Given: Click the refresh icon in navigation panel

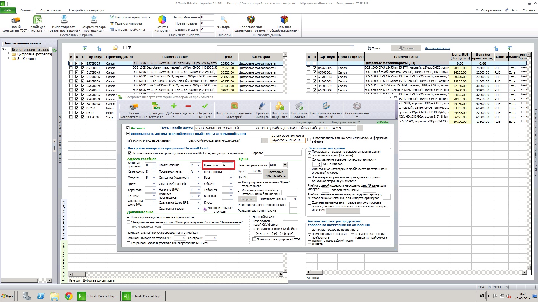Looking at the screenshot, I should tap(55, 50).
